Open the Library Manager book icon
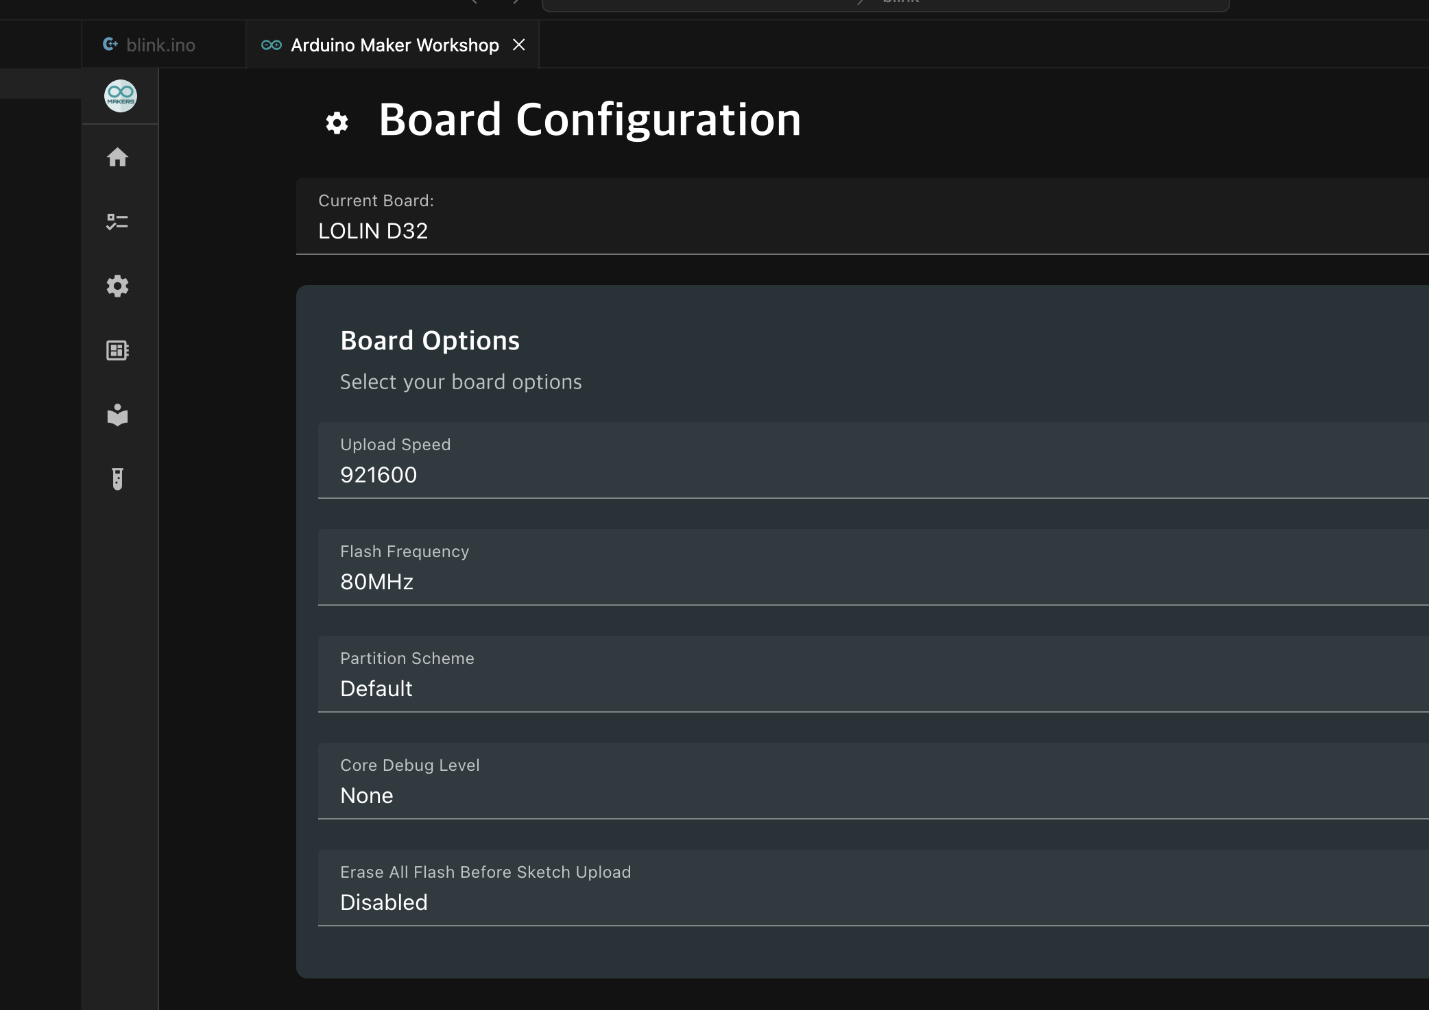This screenshot has height=1010, width=1429. 118,415
